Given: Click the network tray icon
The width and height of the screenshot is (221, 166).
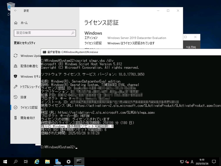Looking at the screenshot, I should click(182, 162).
